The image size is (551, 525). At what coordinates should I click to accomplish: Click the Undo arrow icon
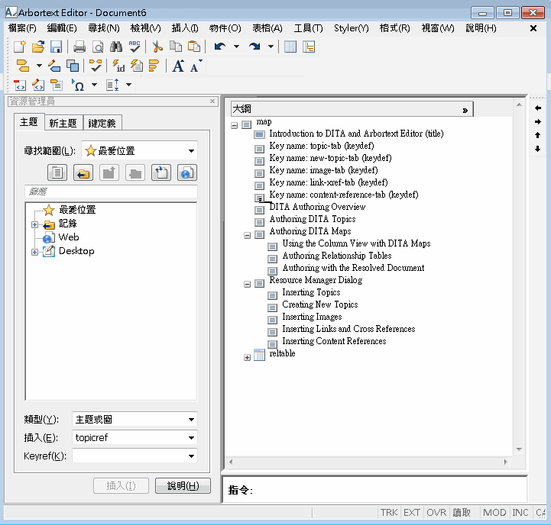point(220,47)
